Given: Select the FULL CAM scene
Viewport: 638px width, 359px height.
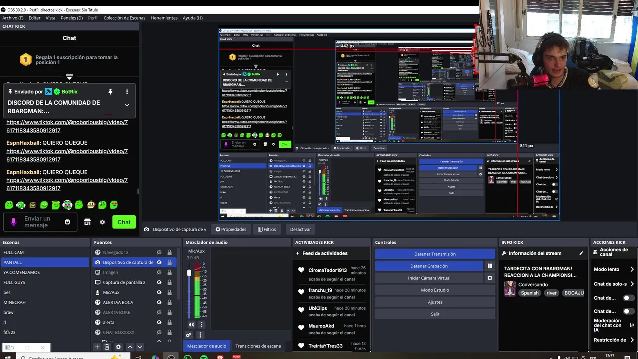Looking at the screenshot, I should 44,252.
